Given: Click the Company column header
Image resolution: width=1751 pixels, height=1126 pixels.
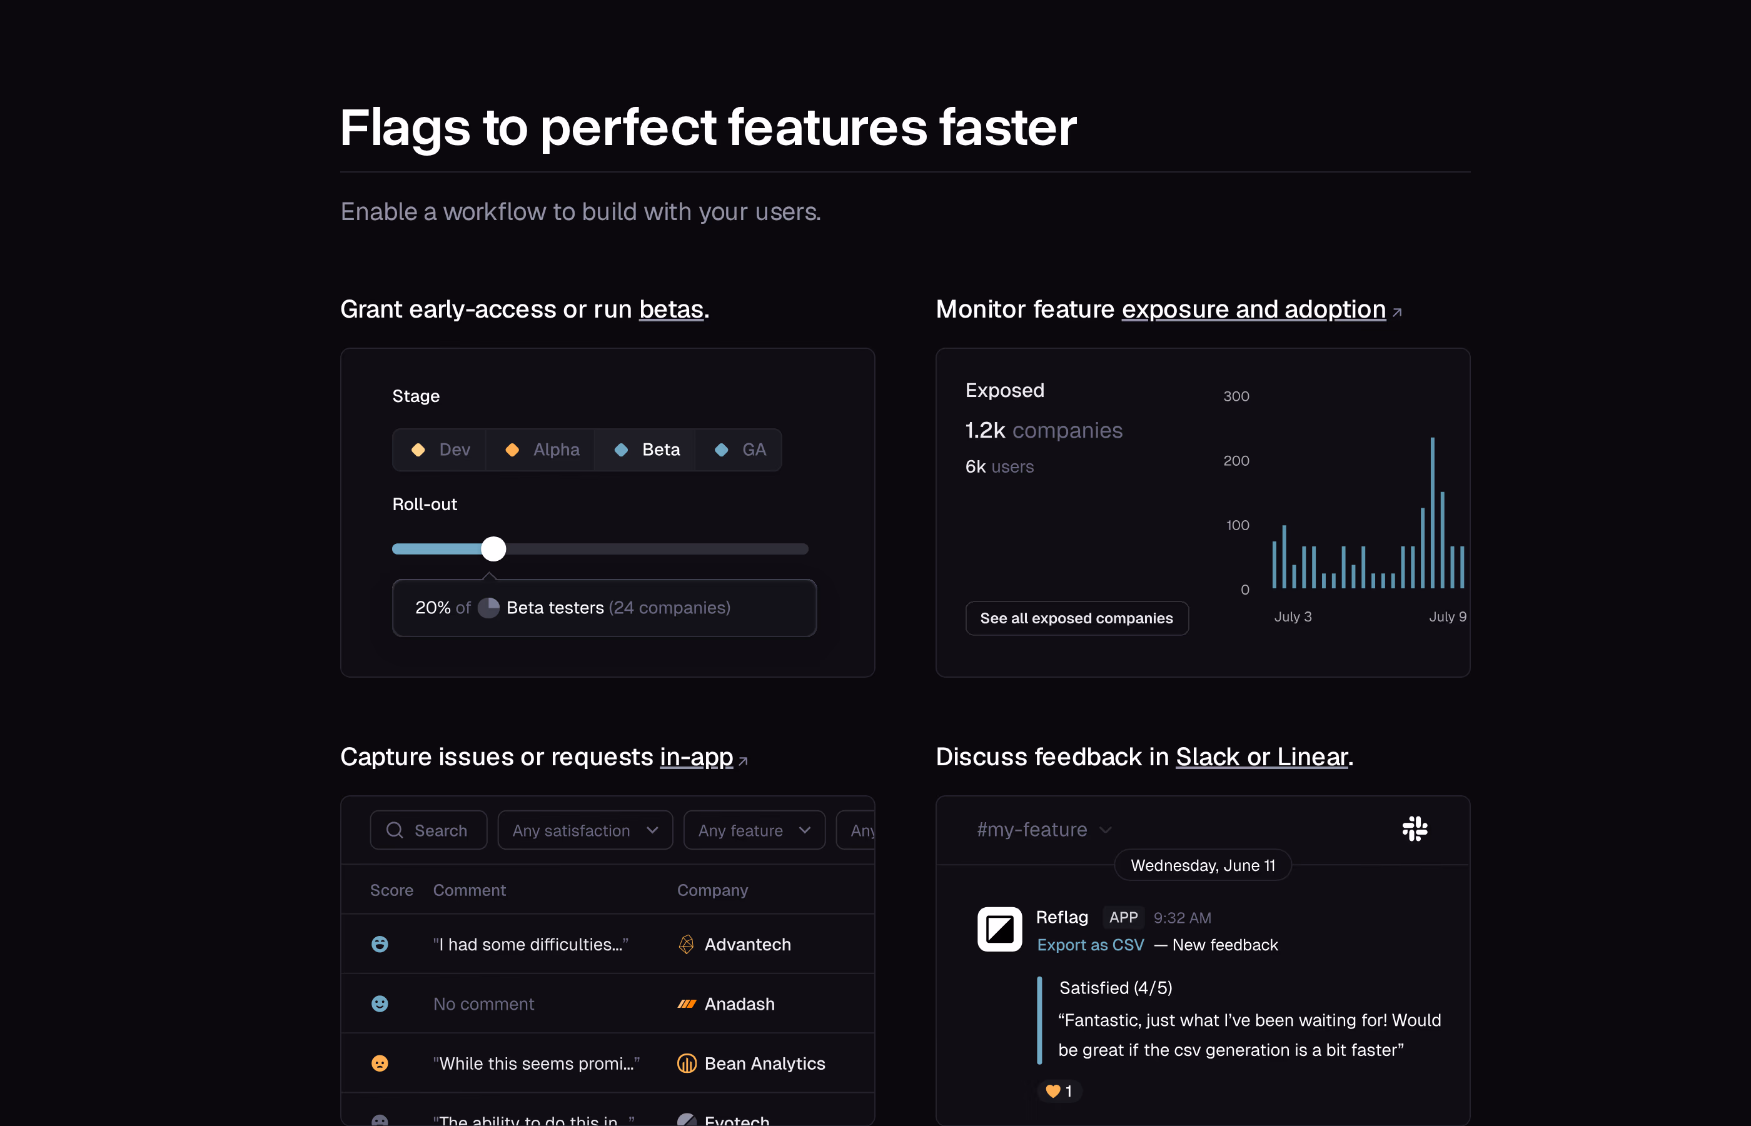Looking at the screenshot, I should click(712, 890).
